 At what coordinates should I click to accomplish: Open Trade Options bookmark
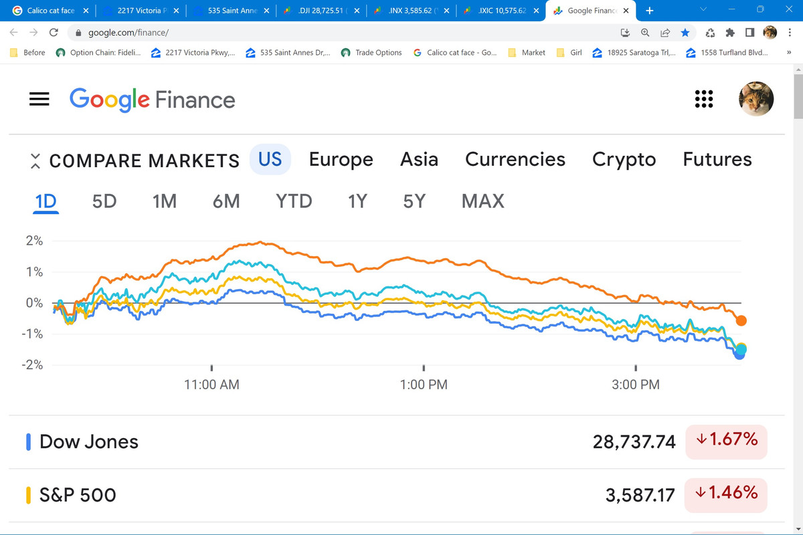coord(371,52)
